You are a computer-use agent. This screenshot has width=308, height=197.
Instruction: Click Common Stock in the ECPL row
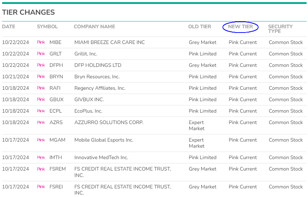tap(286, 111)
